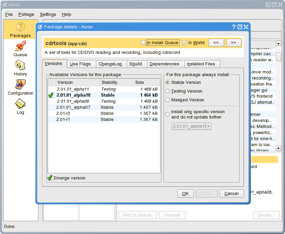
Task: Open the Settings menu
Action: (x=48, y=14)
